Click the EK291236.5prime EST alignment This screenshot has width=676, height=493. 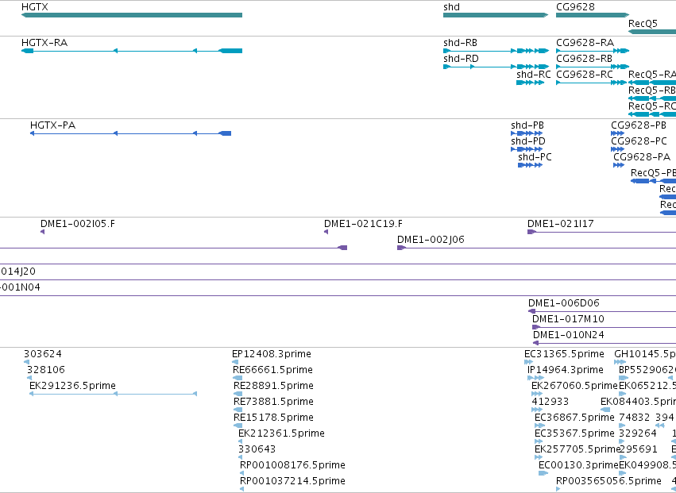click(x=113, y=394)
